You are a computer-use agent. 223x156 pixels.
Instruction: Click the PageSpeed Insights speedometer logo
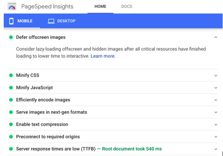tap(12, 6)
